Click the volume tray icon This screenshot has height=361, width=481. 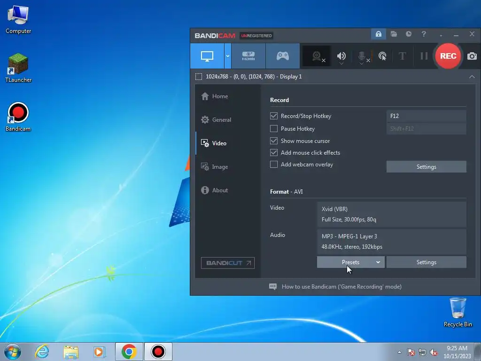434,352
